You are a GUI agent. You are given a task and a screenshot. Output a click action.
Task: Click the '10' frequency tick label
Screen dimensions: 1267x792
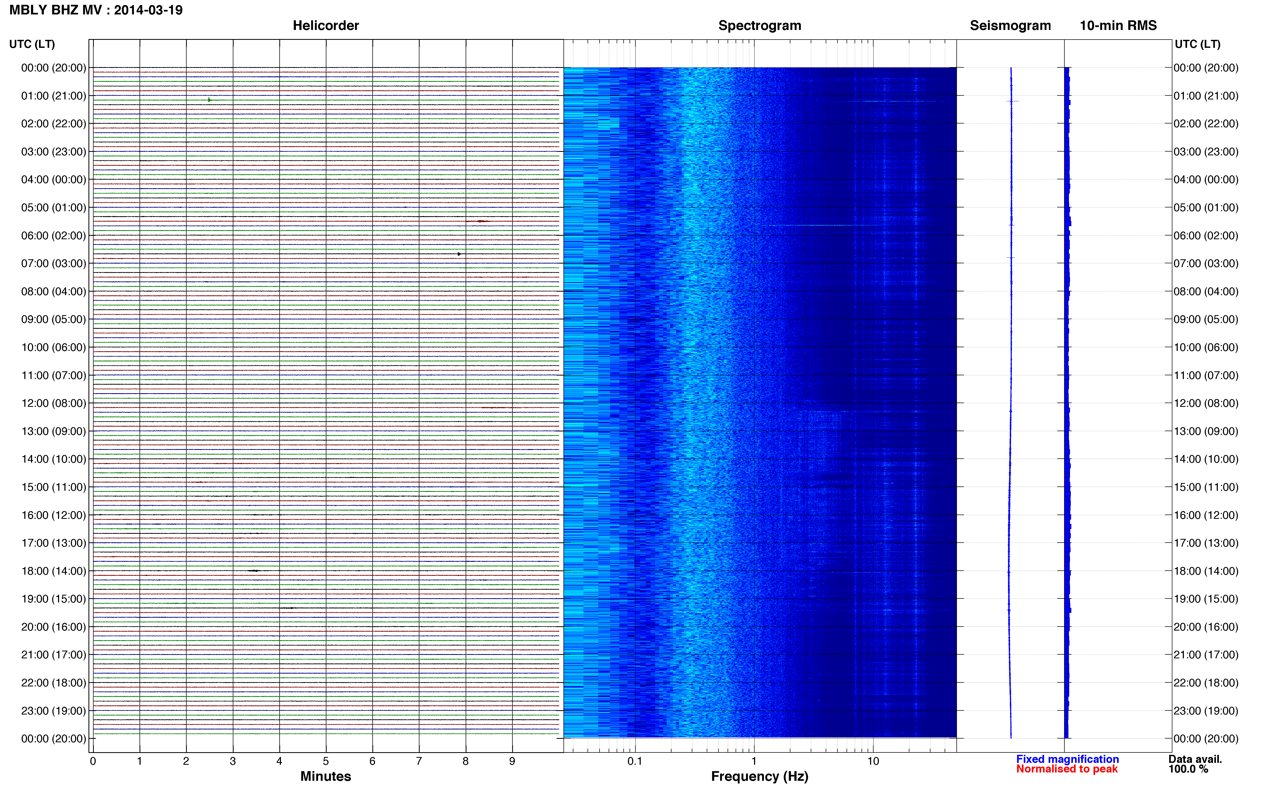[873, 761]
